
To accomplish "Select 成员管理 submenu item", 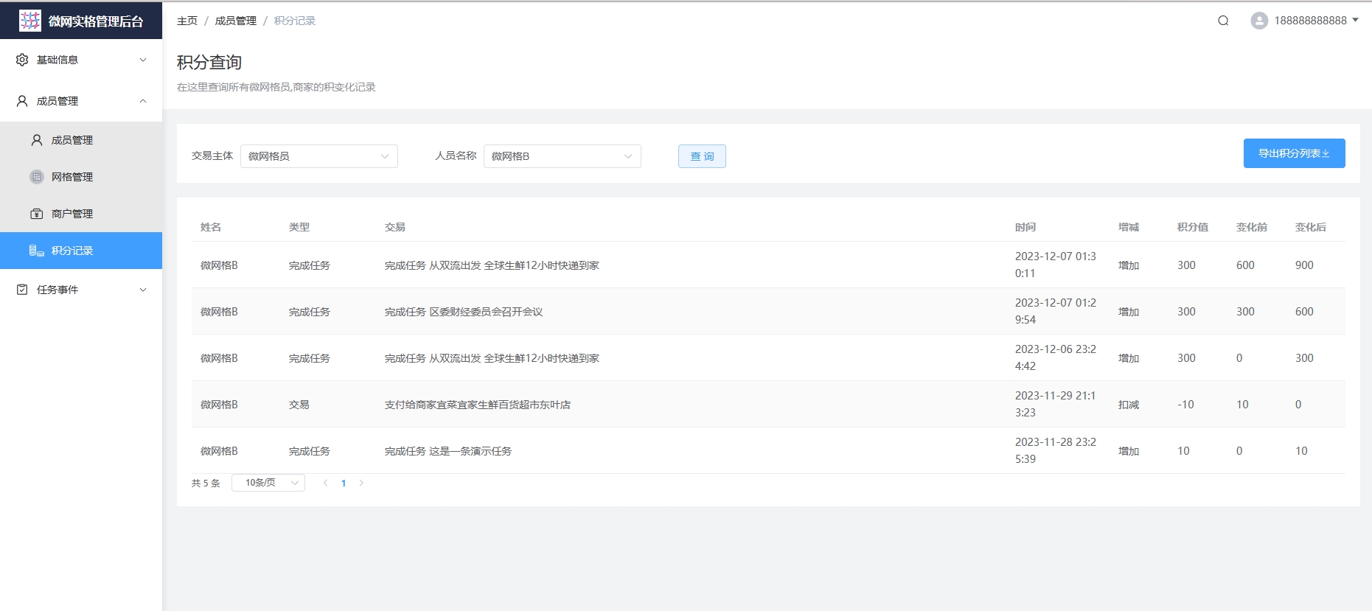I will [72, 140].
